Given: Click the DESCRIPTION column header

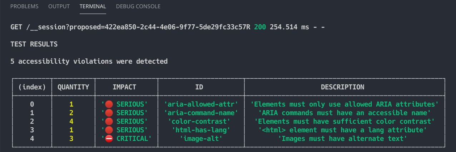Looking at the screenshot, I should point(343,87).
